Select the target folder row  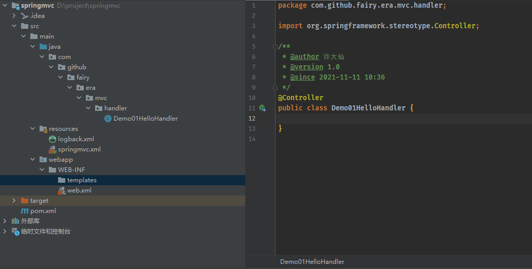point(122,201)
